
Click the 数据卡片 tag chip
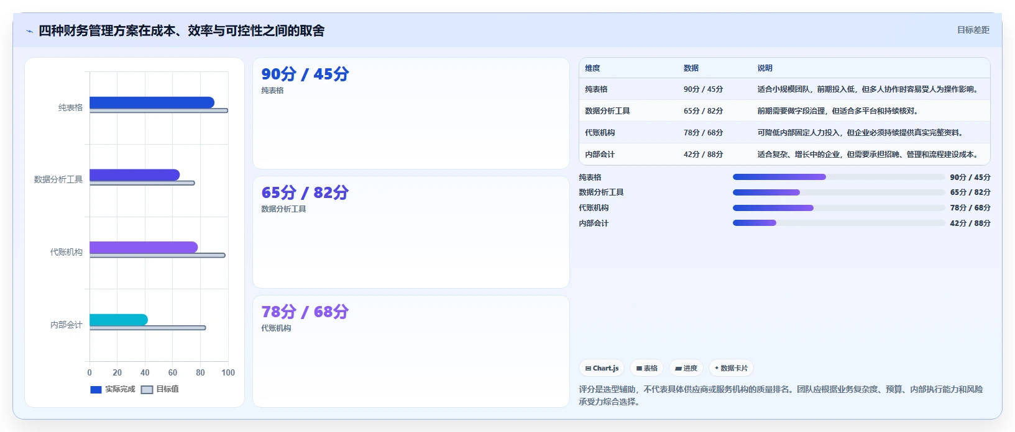[x=731, y=368]
